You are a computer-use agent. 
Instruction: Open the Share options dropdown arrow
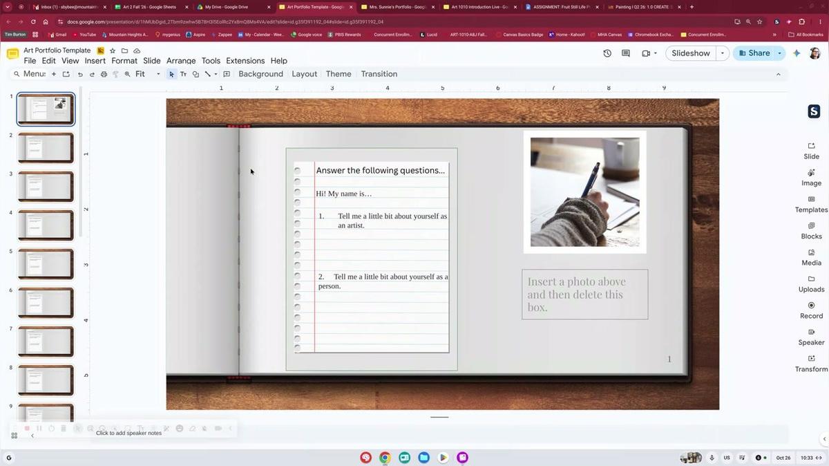(x=780, y=53)
